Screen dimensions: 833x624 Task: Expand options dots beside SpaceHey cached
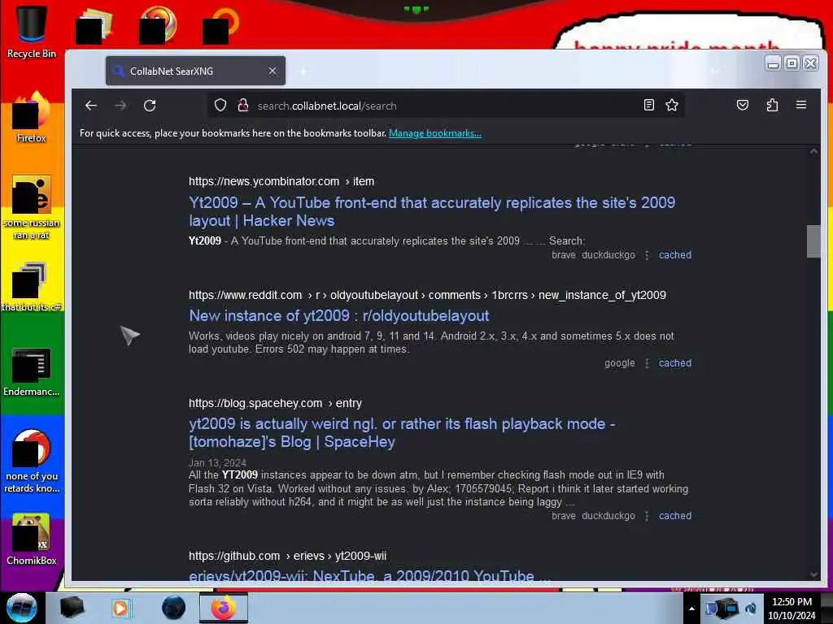(647, 516)
